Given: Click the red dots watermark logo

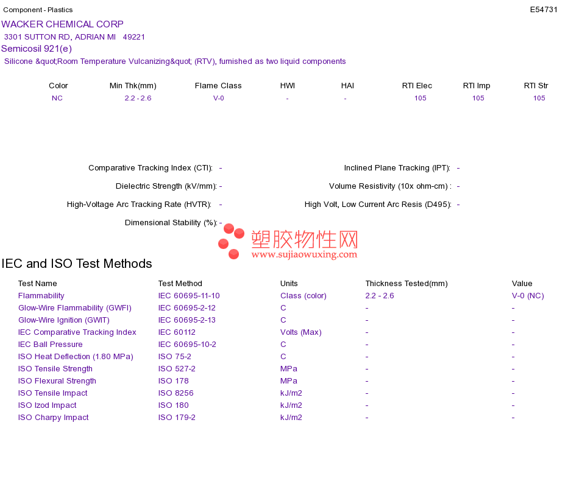Looking at the screenshot, I should click(231, 241).
